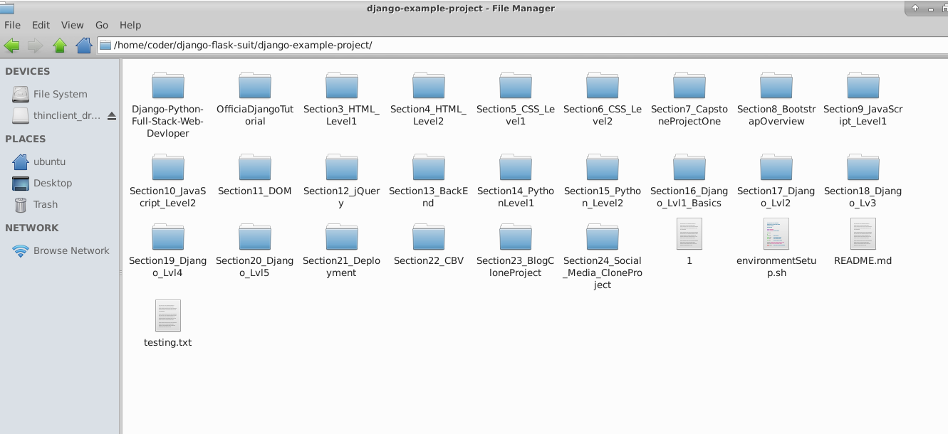The image size is (948, 434).
Task: Select the Section20_Django_Lvl5 folder
Action: click(255, 250)
